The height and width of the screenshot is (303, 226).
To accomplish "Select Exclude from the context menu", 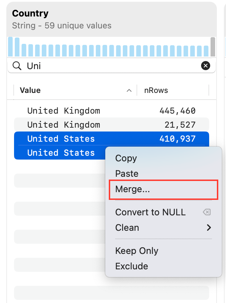I will [x=132, y=266].
